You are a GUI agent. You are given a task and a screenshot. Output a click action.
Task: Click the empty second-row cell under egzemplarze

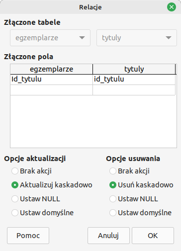pos(51,90)
